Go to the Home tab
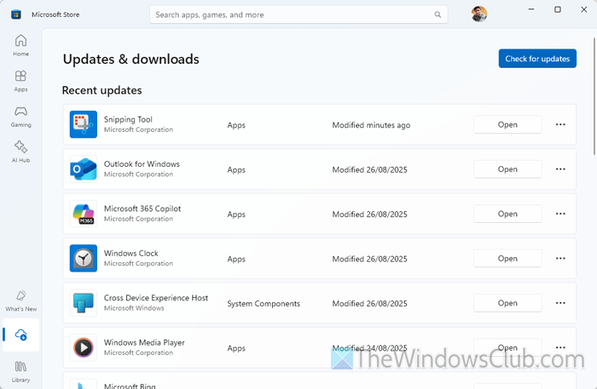The image size is (597, 389). pyautogui.click(x=20, y=45)
